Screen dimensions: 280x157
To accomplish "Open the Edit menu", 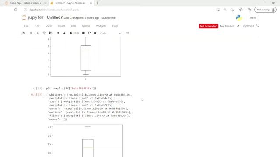I will click(x=37, y=26).
